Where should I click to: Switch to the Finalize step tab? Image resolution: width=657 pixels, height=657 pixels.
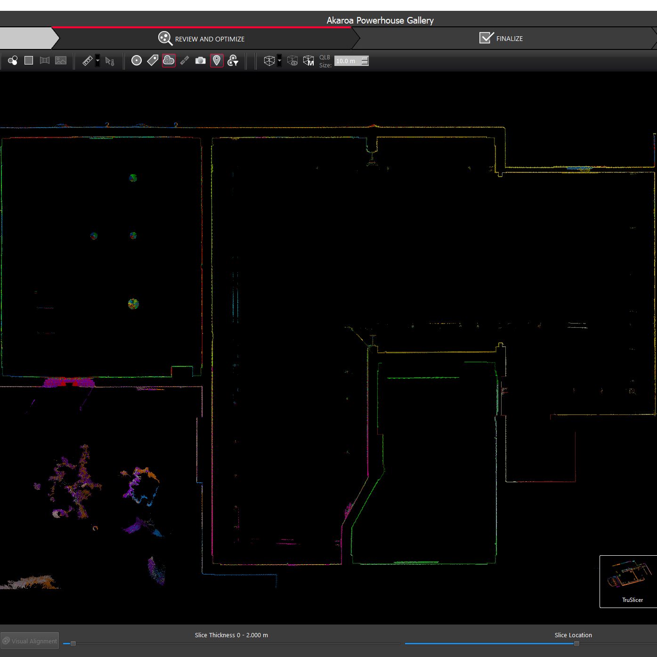pos(501,39)
